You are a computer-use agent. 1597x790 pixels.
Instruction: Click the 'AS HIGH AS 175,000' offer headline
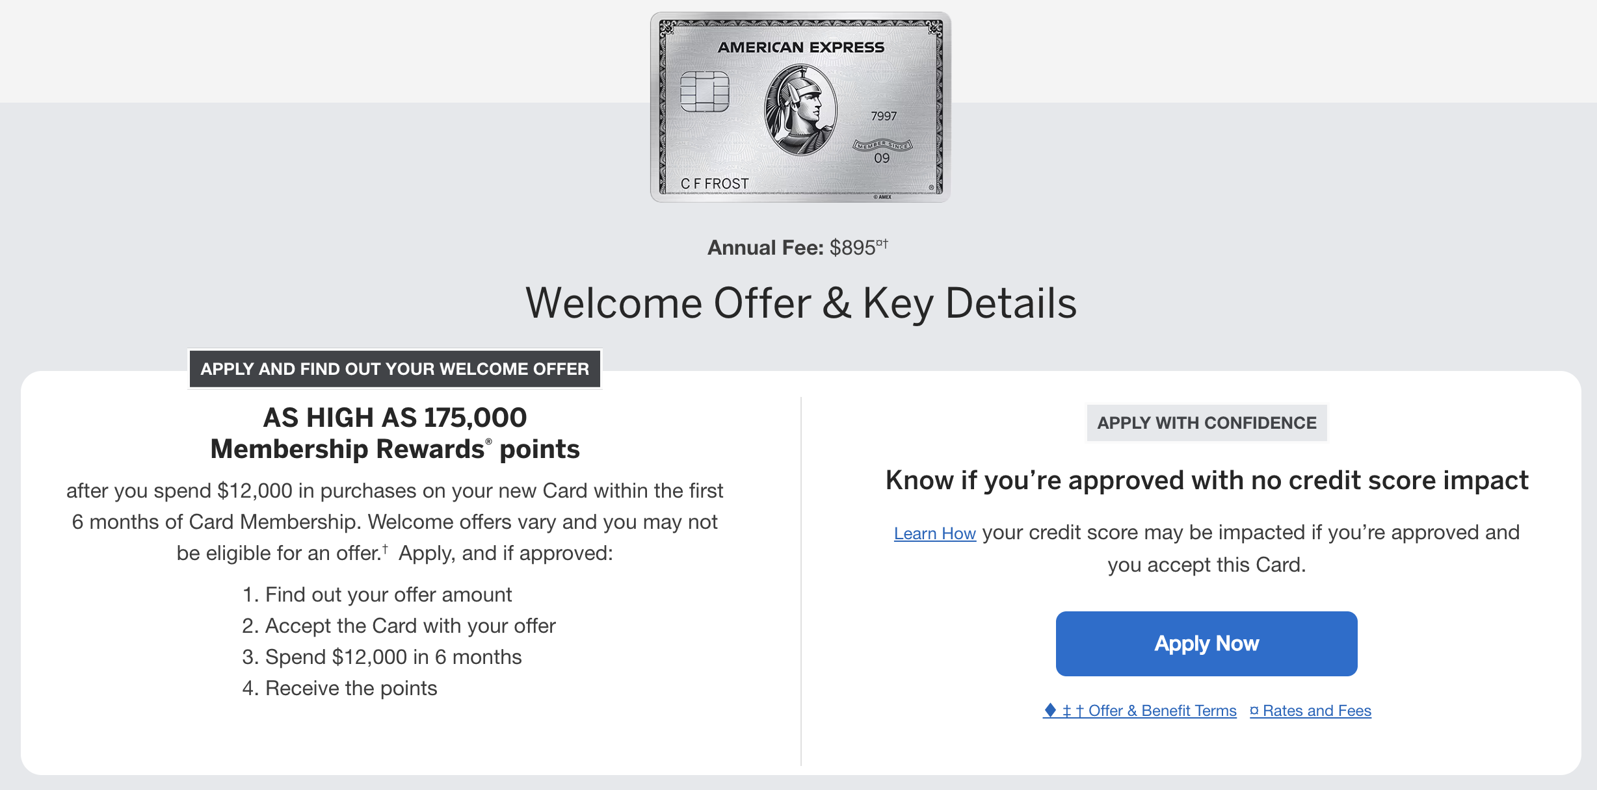tap(393, 418)
